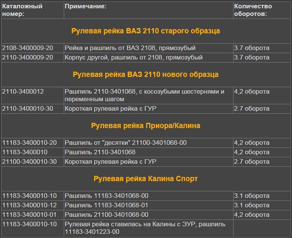
Task: Click catalog number 2110-3400012
Action: [x=23, y=91]
